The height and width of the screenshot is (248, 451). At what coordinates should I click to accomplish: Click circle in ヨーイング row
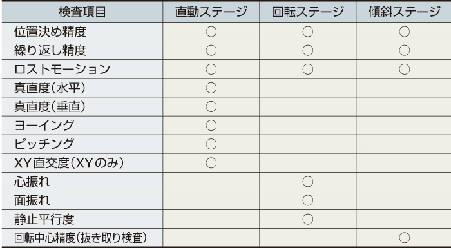(x=211, y=126)
